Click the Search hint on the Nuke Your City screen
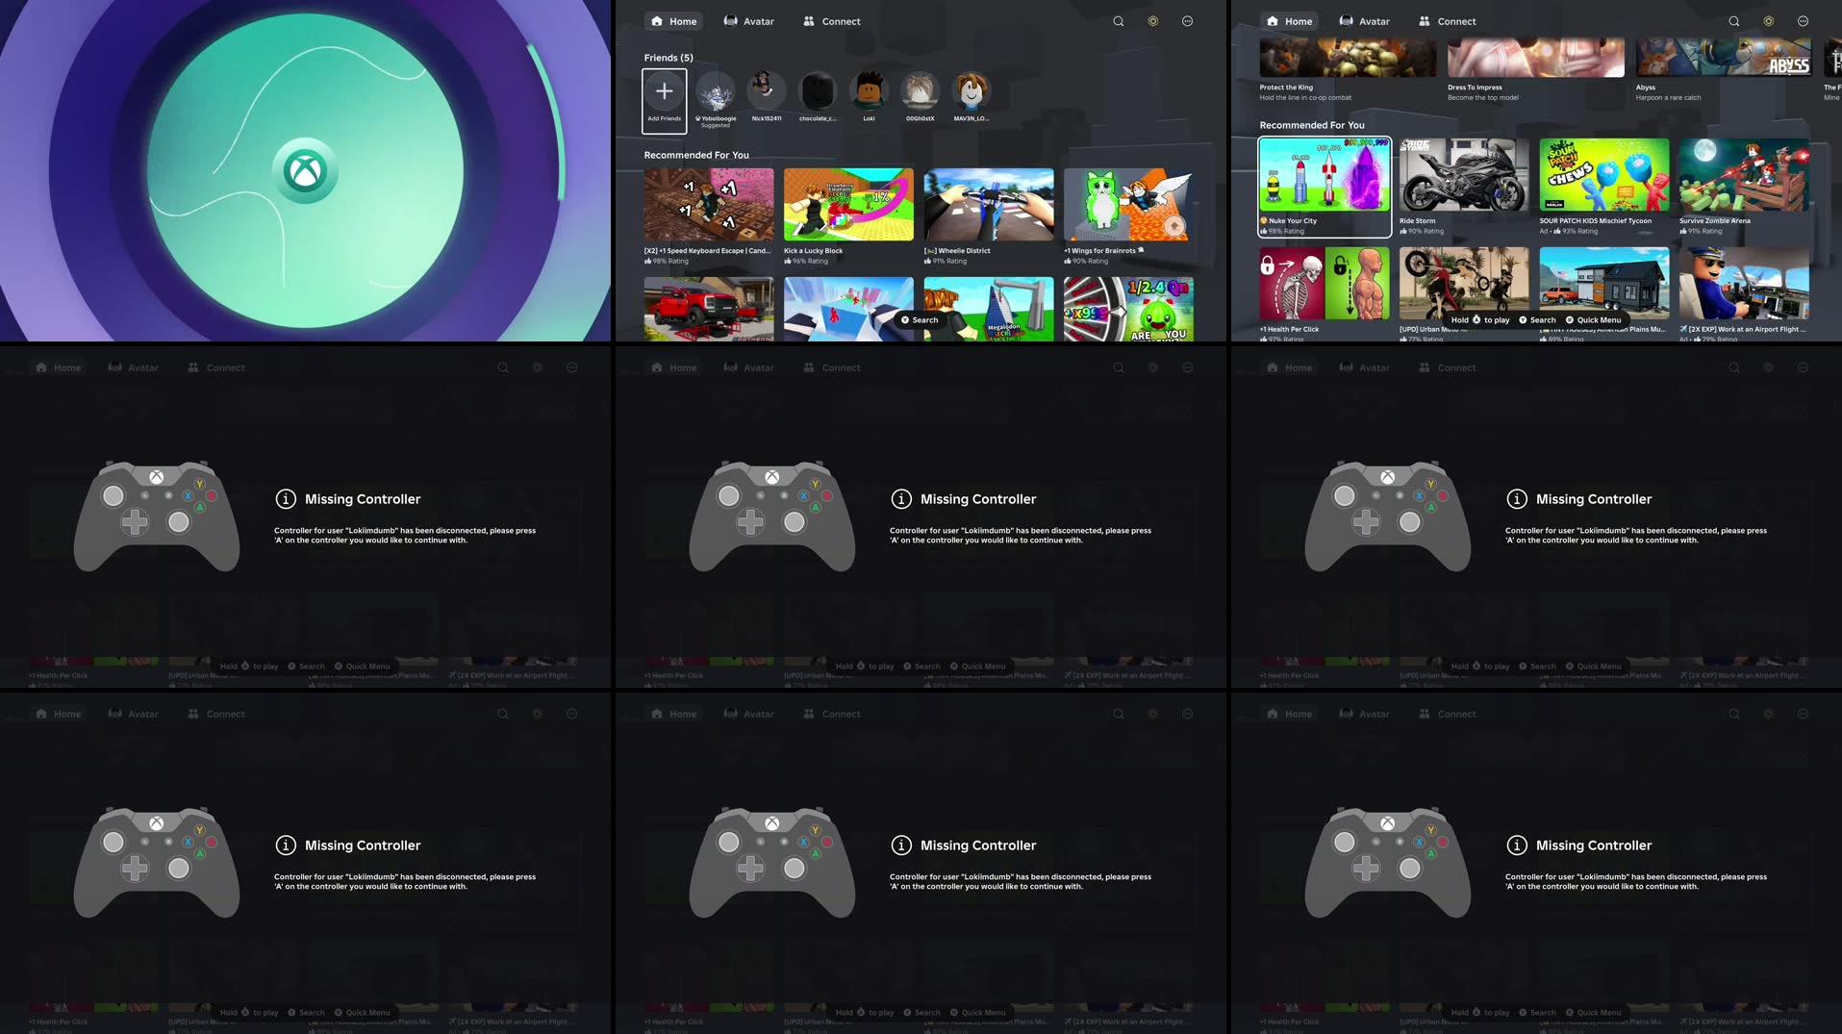 [x=1537, y=320]
